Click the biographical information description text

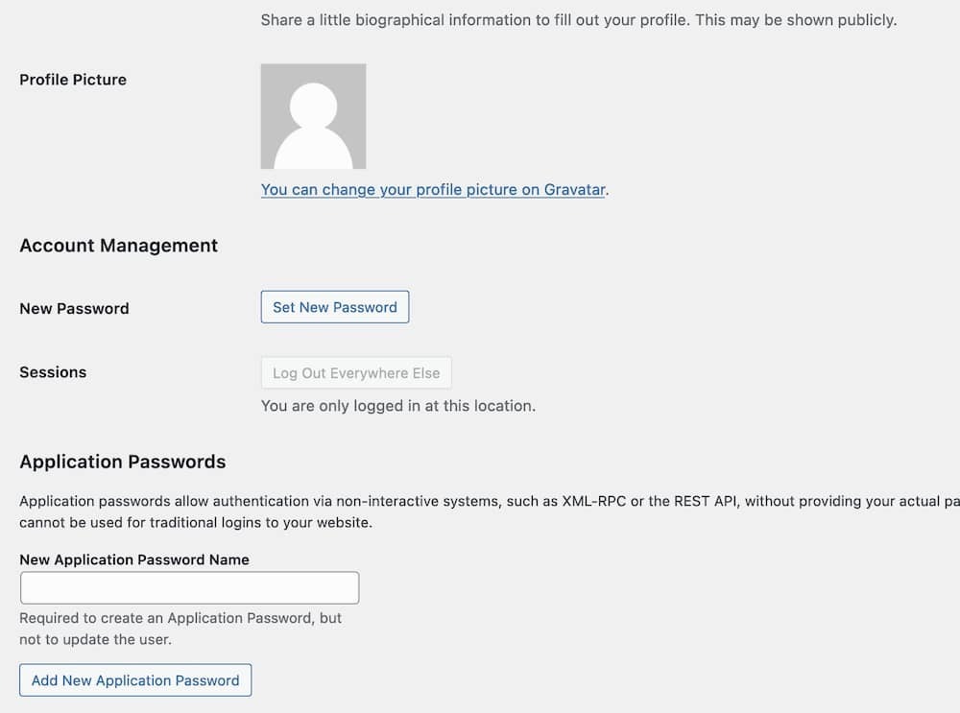pos(578,19)
